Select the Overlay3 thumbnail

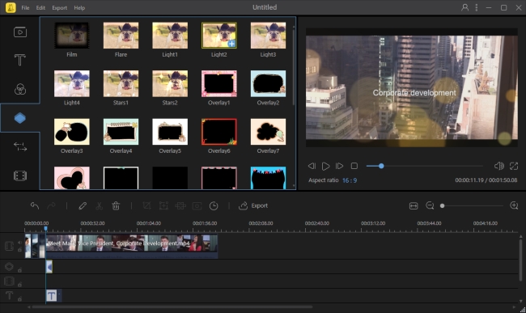pyautogui.click(x=72, y=132)
